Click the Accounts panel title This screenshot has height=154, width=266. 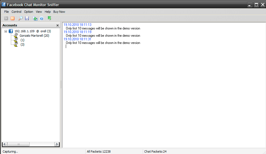[10, 25]
